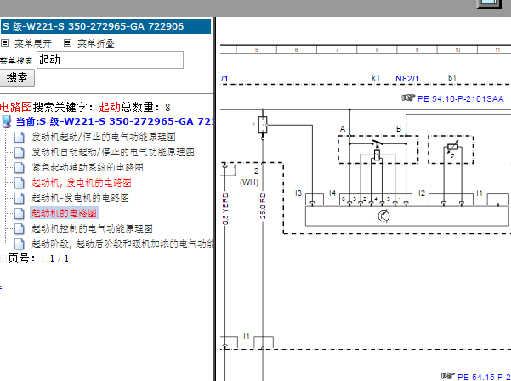Follow the PE 54.10-P-2101SAA diagram link

point(461,98)
